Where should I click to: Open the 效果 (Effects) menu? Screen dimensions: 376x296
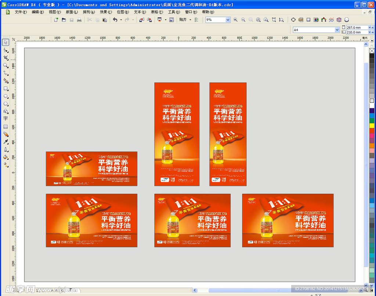coord(106,12)
